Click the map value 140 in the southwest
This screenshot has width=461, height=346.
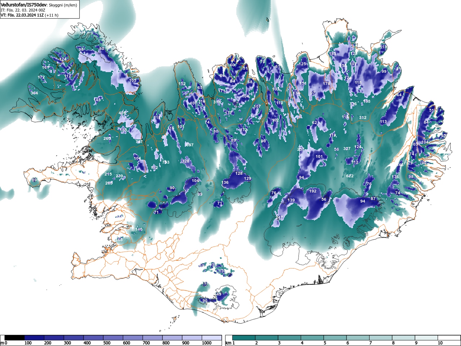pos(139,229)
